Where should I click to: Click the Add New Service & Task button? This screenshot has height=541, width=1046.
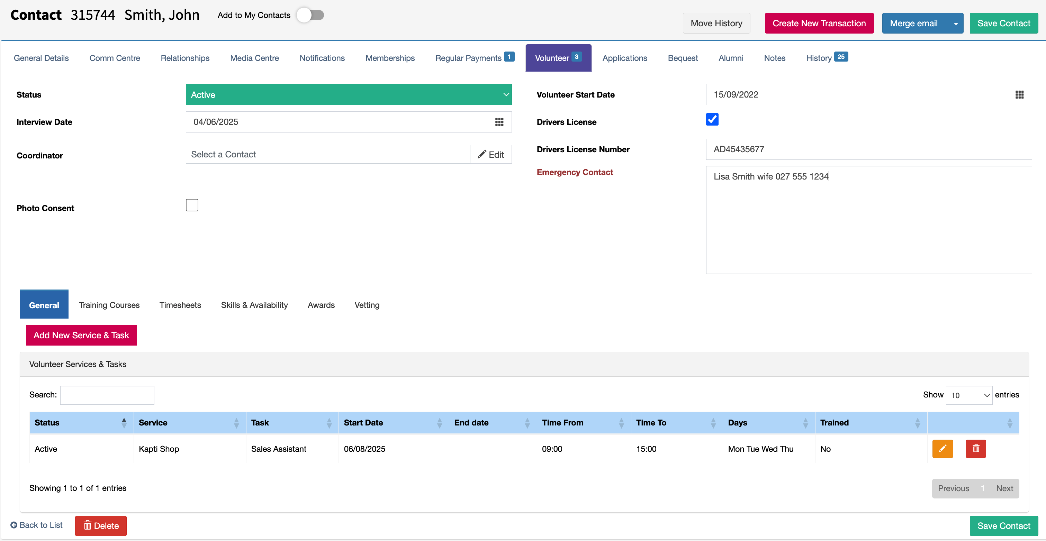[81, 335]
